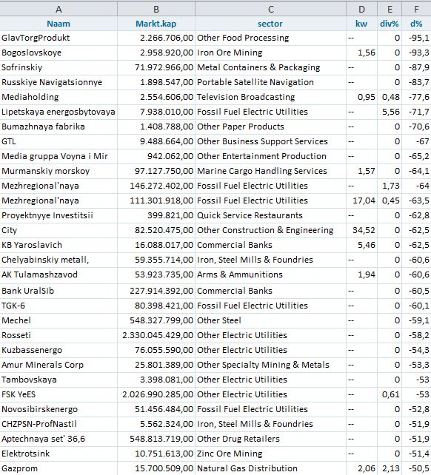Image resolution: width=431 pixels, height=475 pixels.
Task: Click the Markt.kap header cell
Action: (x=156, y=24)
